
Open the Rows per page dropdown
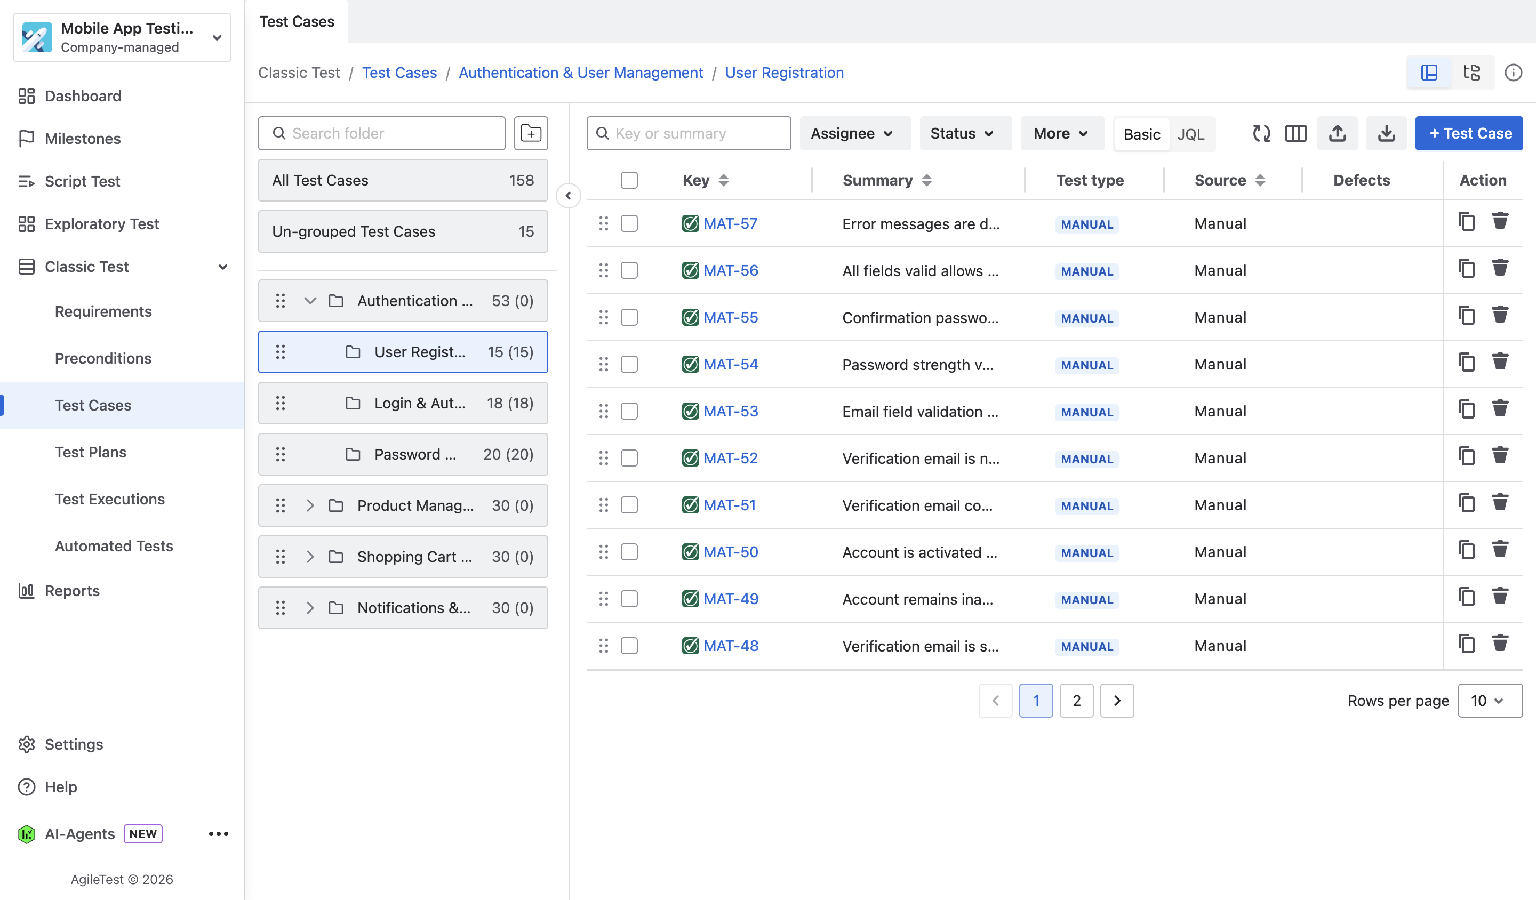[1489, 700]
